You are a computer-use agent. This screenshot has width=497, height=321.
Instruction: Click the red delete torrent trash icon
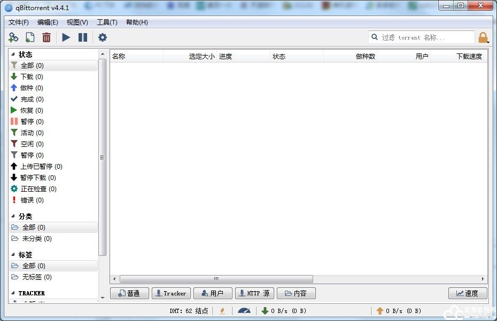[x=46, y=37]
